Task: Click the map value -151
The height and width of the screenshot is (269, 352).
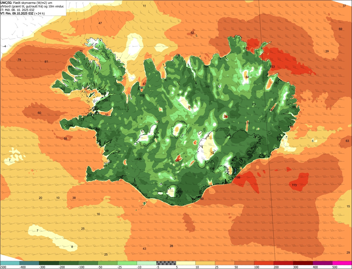Action: [208, 87]
